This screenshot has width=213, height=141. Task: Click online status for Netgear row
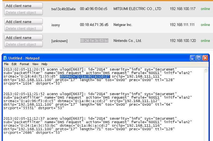click(205, 25)
